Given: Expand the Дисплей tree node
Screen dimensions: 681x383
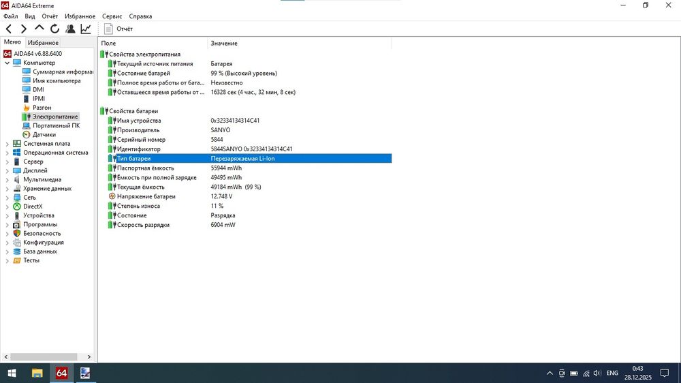Looking at the screenshot, I should (7, 170).
